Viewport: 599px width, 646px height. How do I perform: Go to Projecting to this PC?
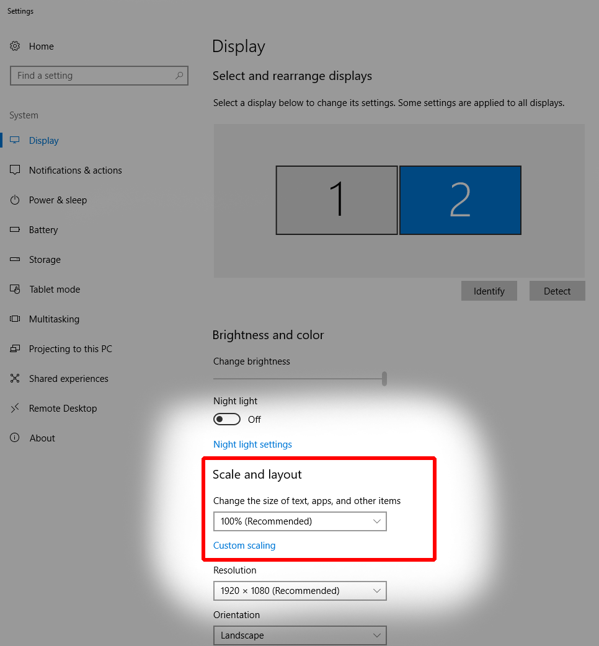pos(70,349)
